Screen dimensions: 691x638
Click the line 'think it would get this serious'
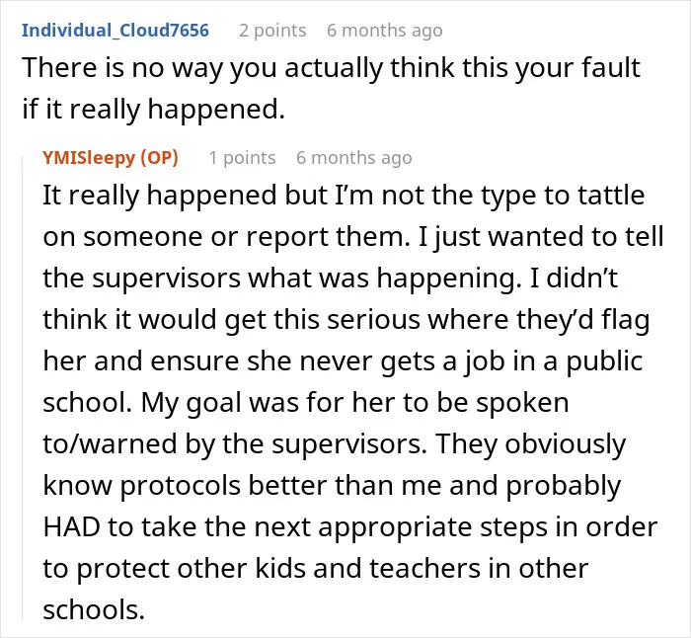coord(346,320)
